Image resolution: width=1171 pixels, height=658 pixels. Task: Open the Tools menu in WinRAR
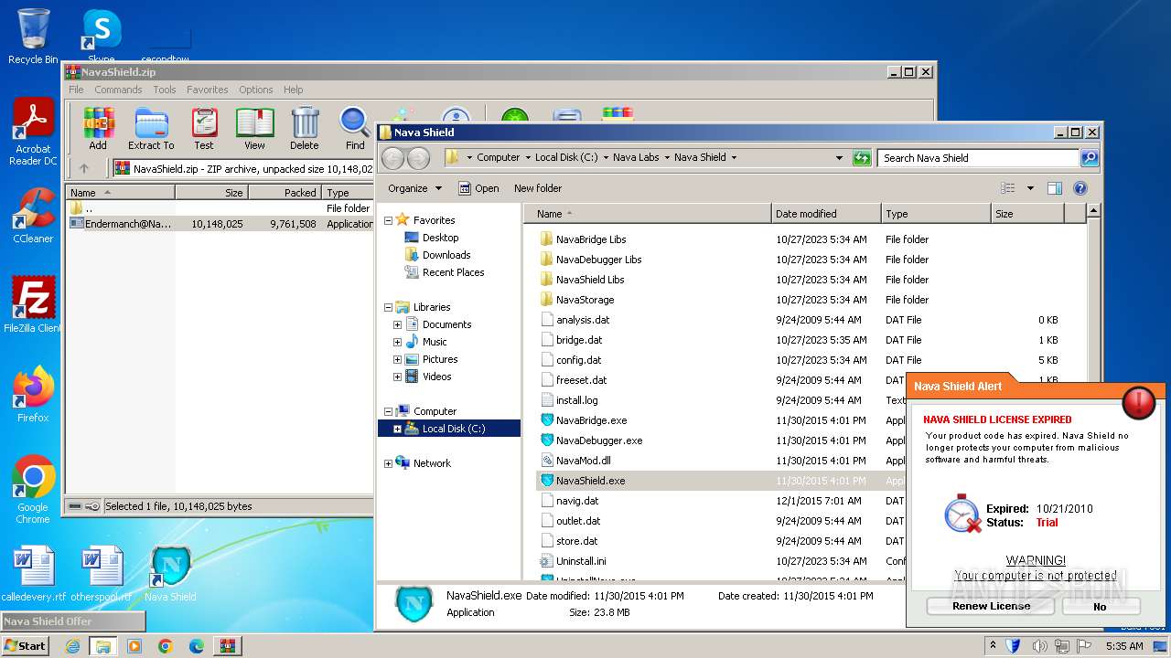(x=165, y=90)
